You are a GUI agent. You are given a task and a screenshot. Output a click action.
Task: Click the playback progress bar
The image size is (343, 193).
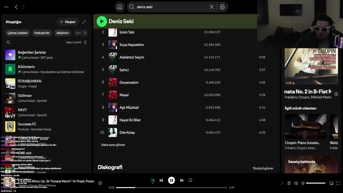click(x=171, y=188)
